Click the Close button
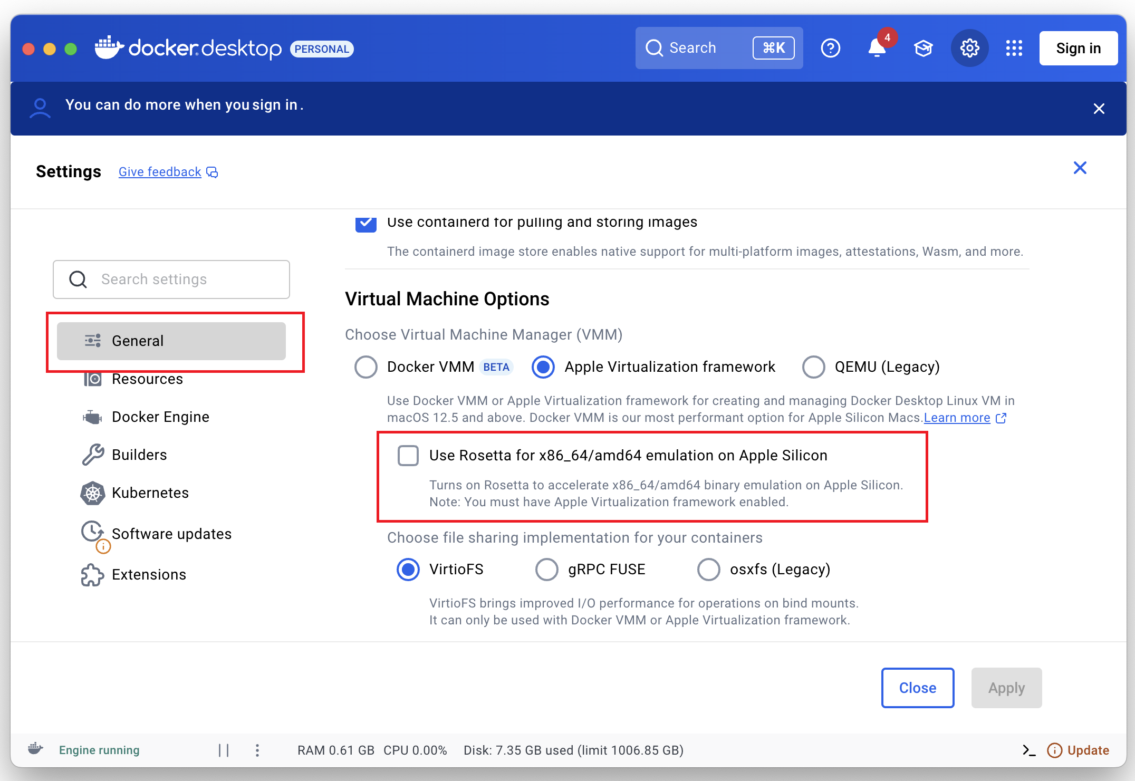 (918, 688)
